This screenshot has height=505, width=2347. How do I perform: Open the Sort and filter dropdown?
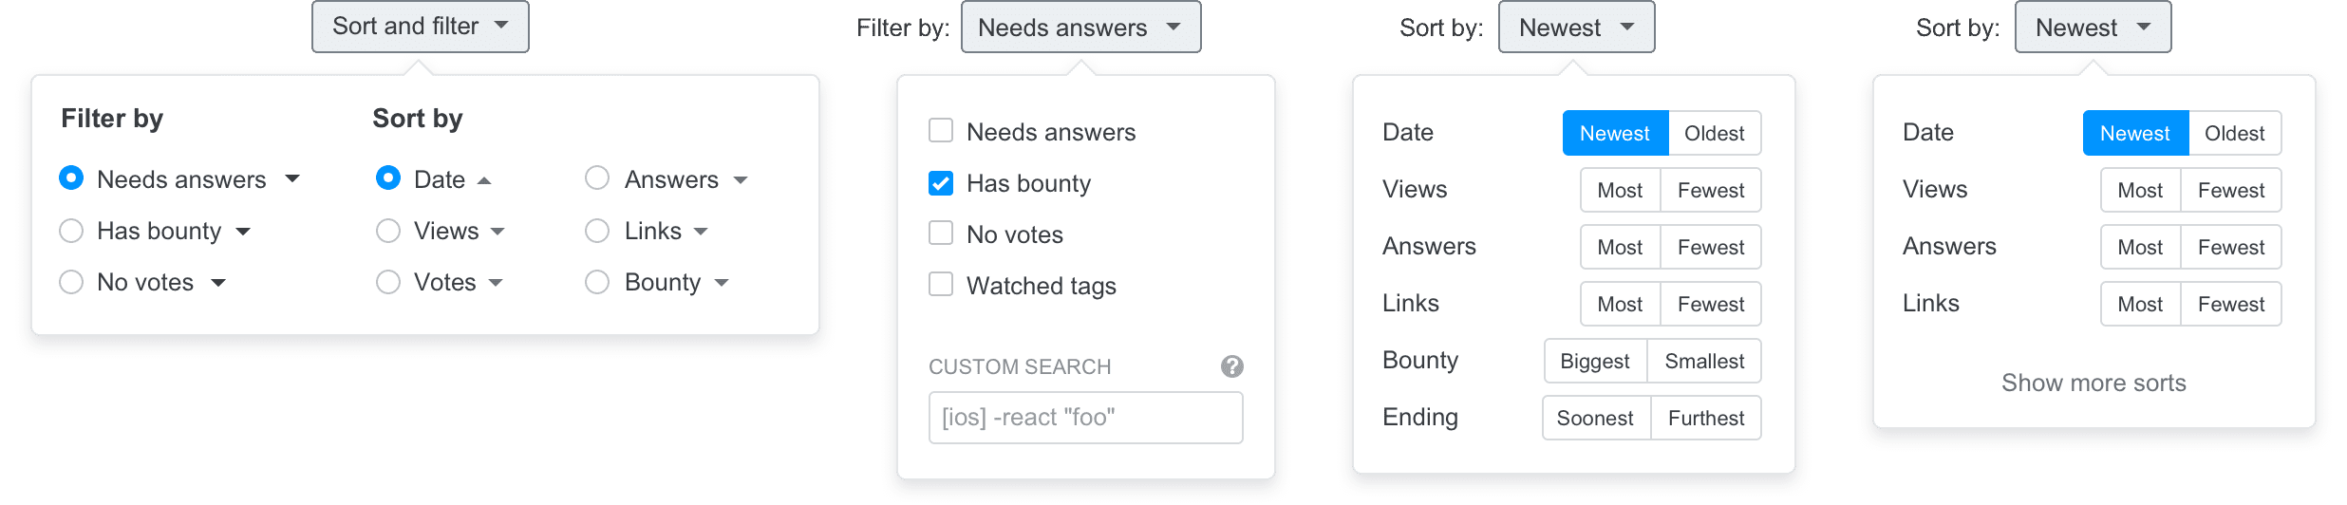pyautogui.click(x=421, y=27)
